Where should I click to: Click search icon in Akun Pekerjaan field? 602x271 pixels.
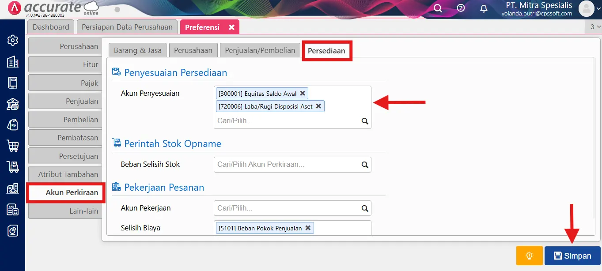point(365,208)
